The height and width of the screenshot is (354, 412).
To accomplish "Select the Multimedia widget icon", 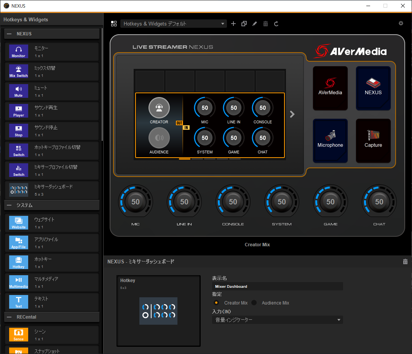I will [18, 282].
